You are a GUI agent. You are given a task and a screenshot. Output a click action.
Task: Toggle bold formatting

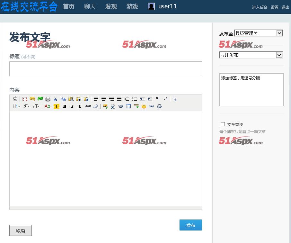65,106
